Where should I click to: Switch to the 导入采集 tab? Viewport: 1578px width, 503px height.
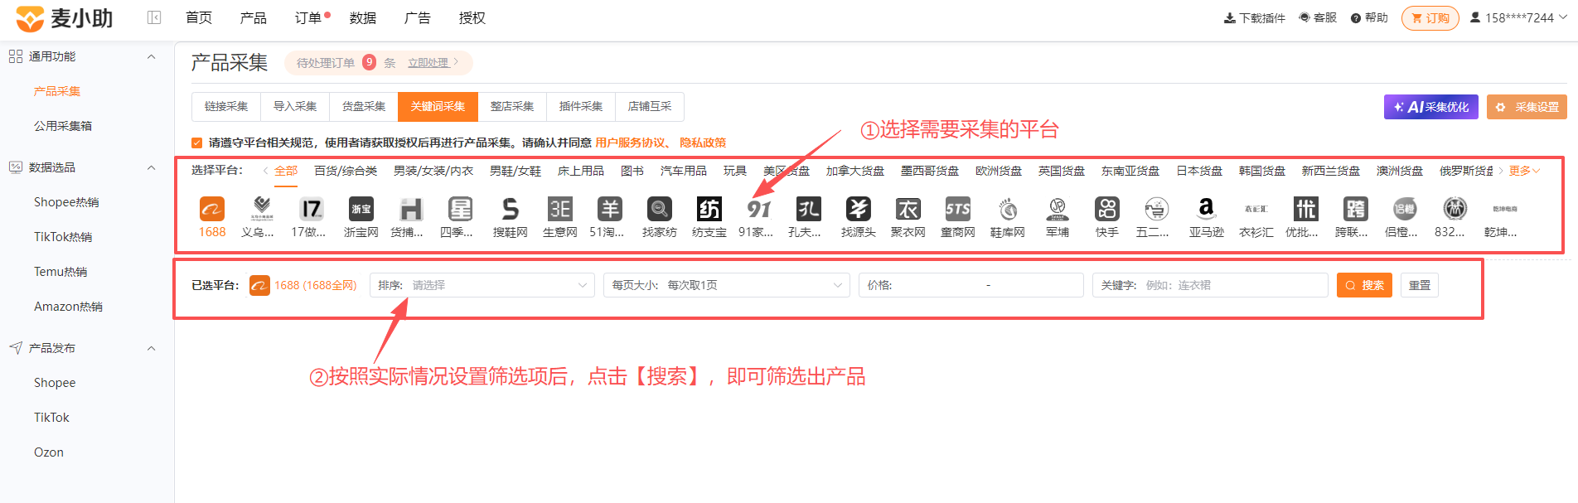(295, 106)
